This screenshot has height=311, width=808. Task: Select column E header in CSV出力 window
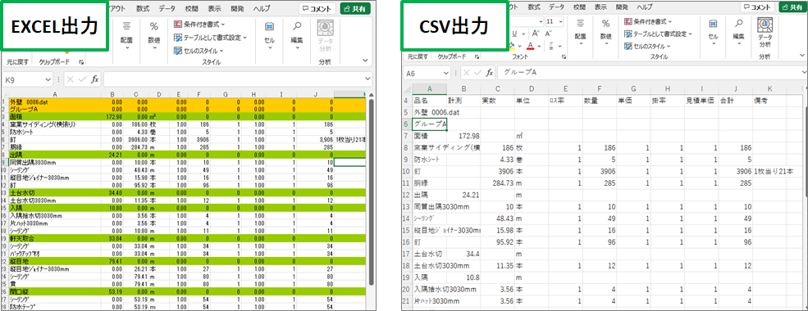(x=565, y=89)
